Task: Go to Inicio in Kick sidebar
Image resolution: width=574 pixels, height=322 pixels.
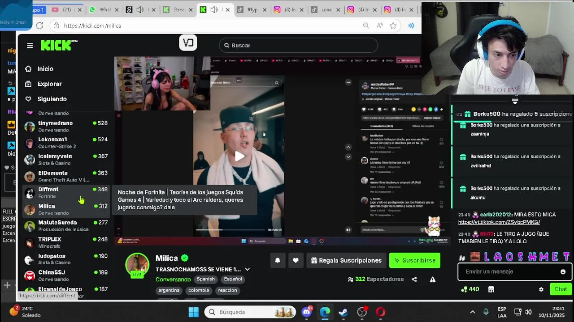Action: pos(45,69)
